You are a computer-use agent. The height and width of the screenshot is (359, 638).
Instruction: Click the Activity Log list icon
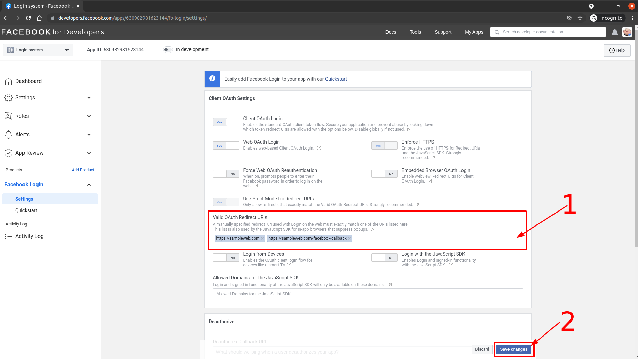point(9,236)
